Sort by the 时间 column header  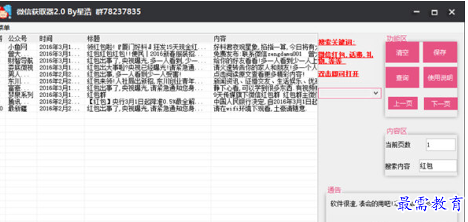[x=45, y=38]
